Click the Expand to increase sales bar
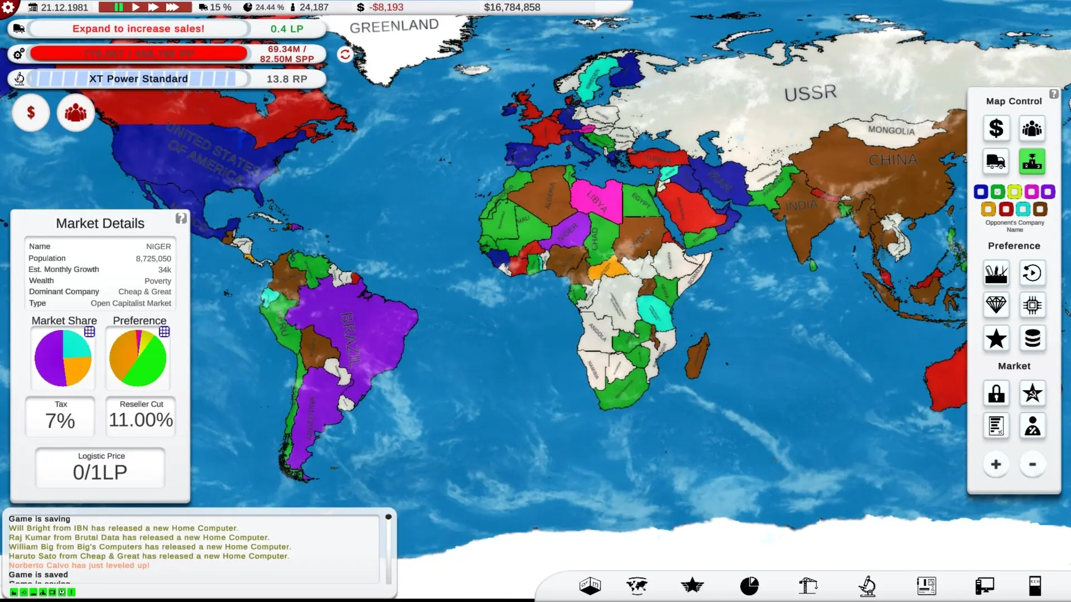This screenshot has width=1071, height=602. (x=138, y=28)
